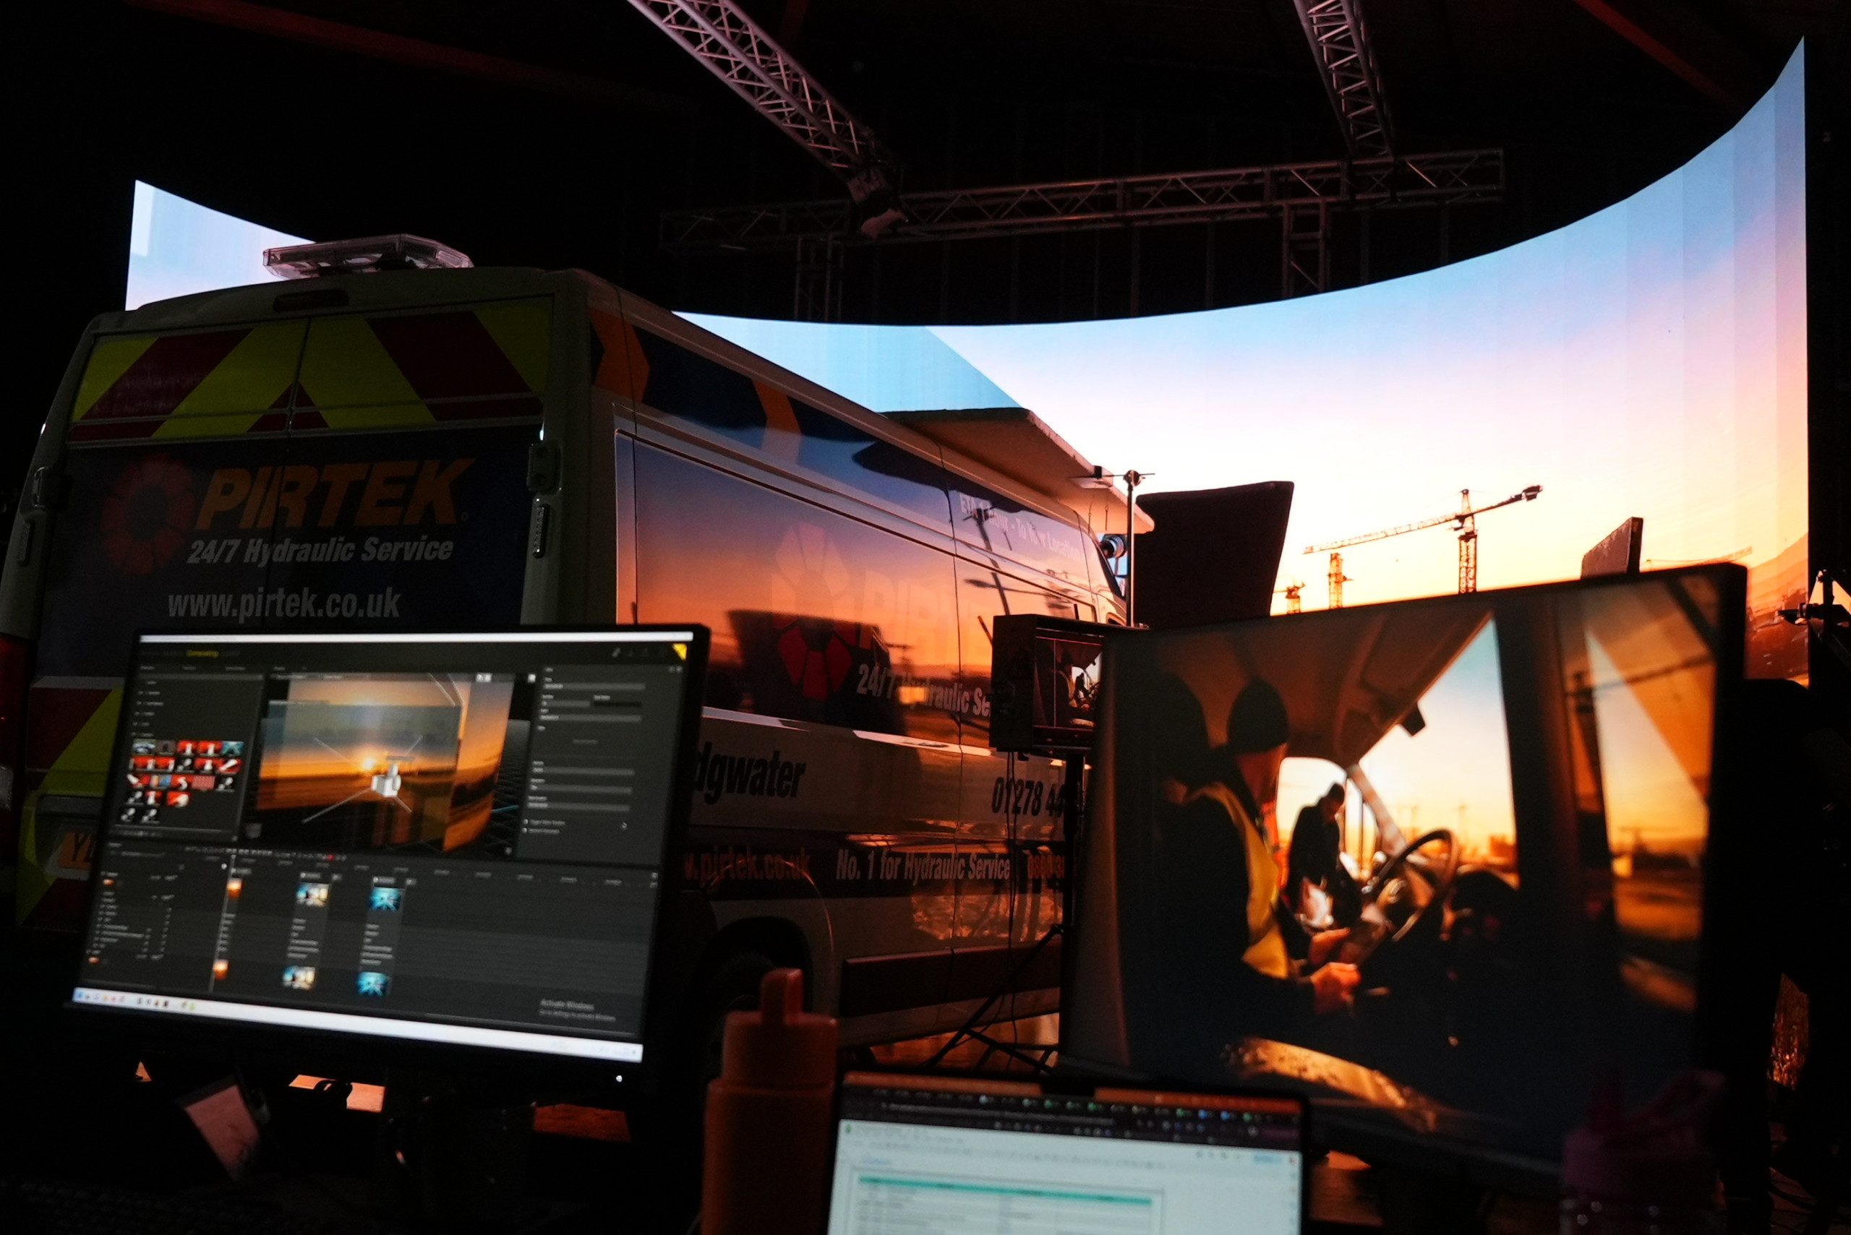Click the red record dot above the timeline
Image resolution: width=1851 pixels, height=1235 pixels.
331,859
